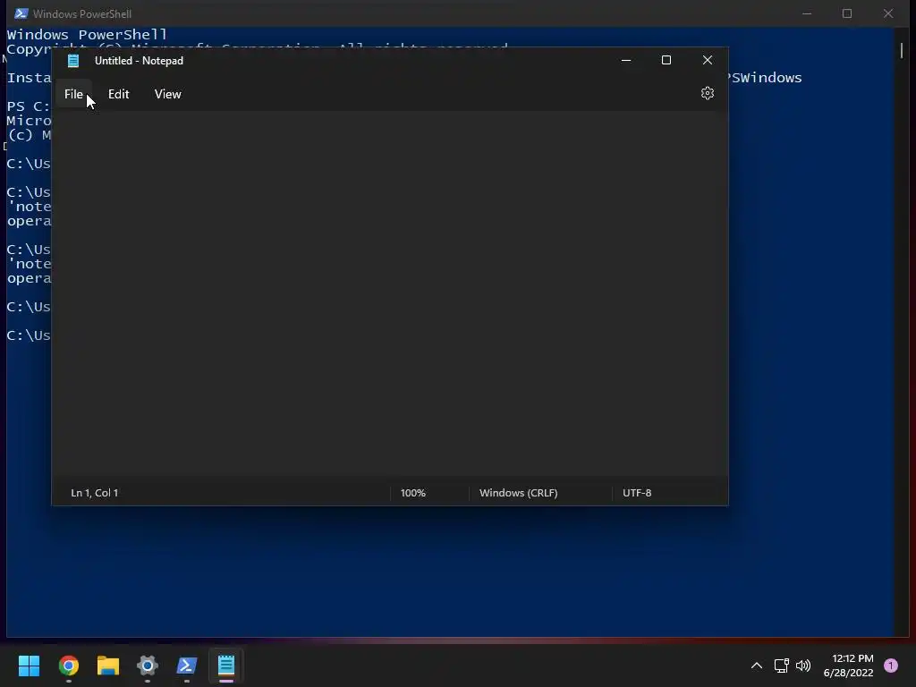
Task: Open Notepad settings gear icon
Action: click(708, 93)
